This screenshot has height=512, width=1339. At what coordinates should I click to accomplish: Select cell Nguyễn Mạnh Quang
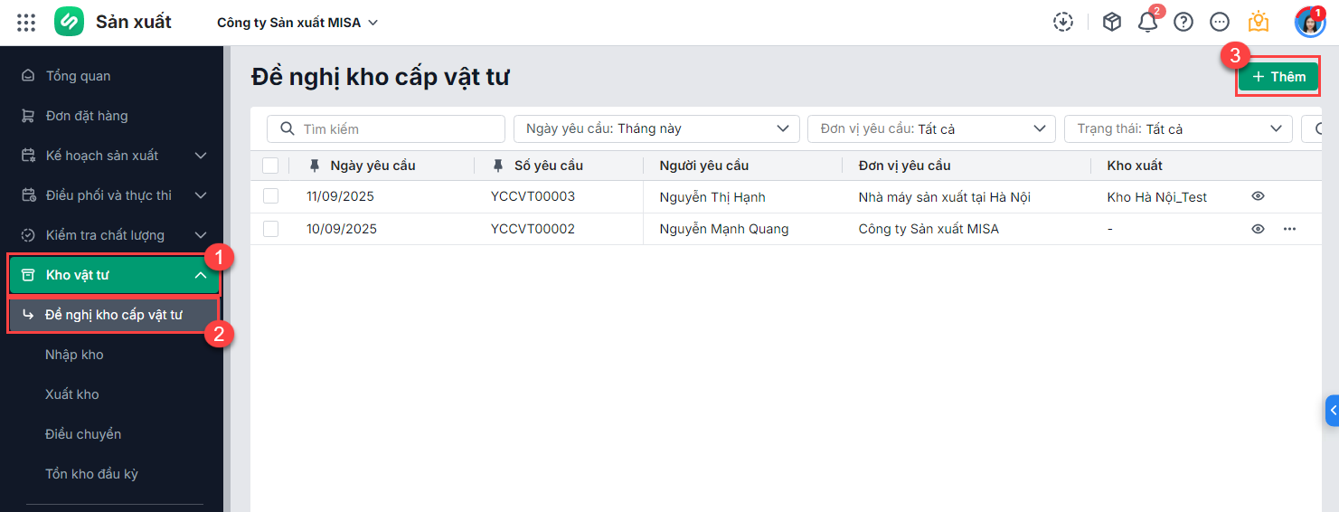pyautogui.click(x=724, y=229)
